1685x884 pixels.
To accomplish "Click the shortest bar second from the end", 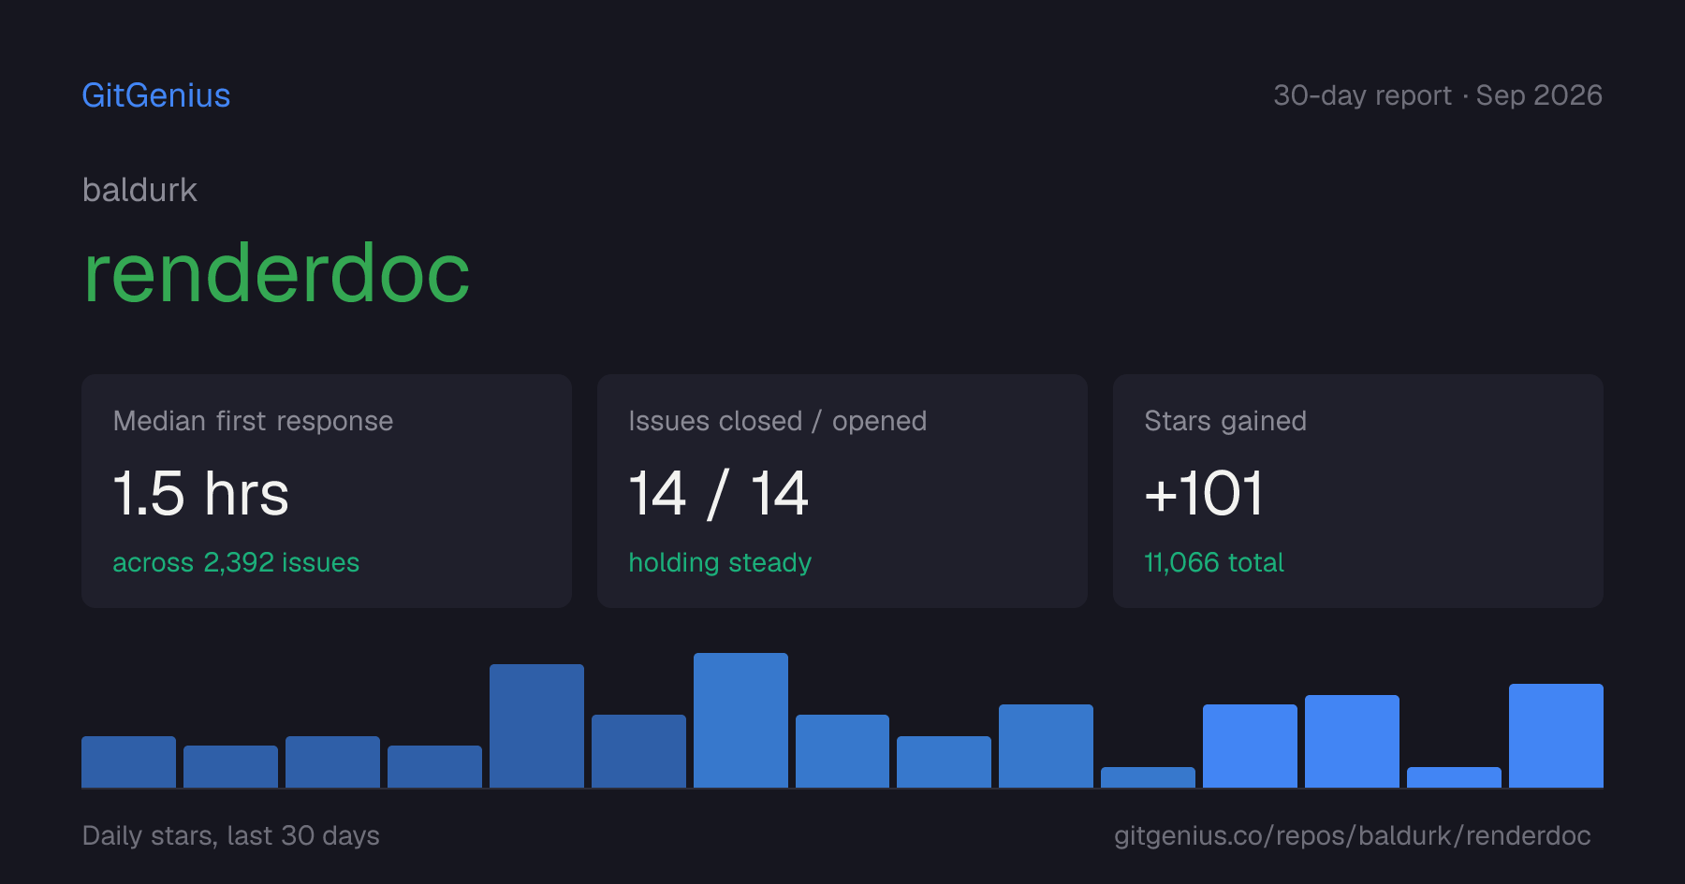I will (1454, 777).
